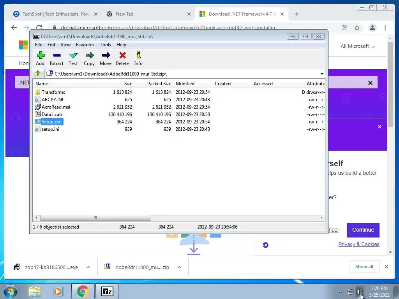
Task: Select the Transforms folder icon
Action: point(38,92)
